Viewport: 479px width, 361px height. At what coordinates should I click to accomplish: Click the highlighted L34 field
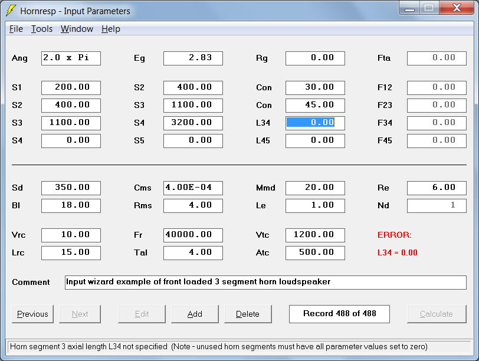[315, 123]
